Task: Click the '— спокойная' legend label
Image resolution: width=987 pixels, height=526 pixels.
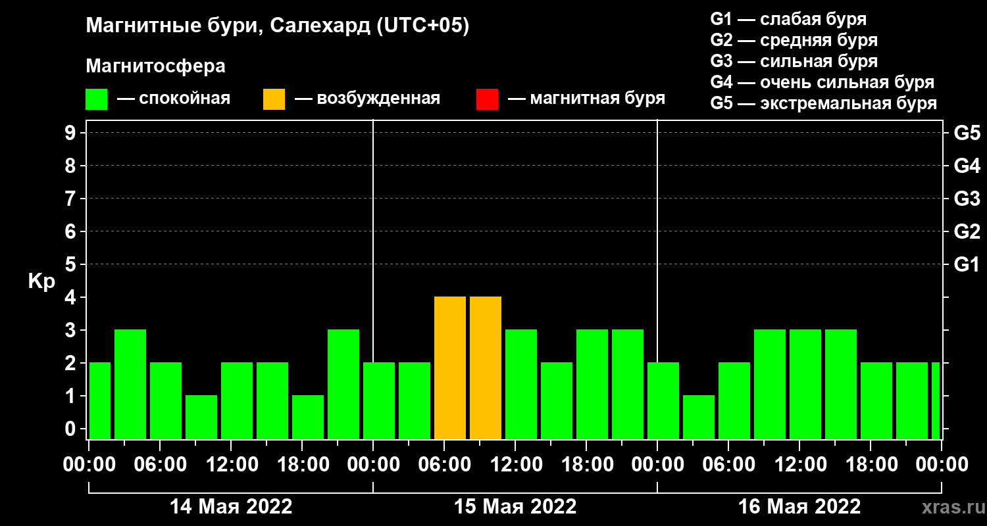Action: click(x=174, y=99)
